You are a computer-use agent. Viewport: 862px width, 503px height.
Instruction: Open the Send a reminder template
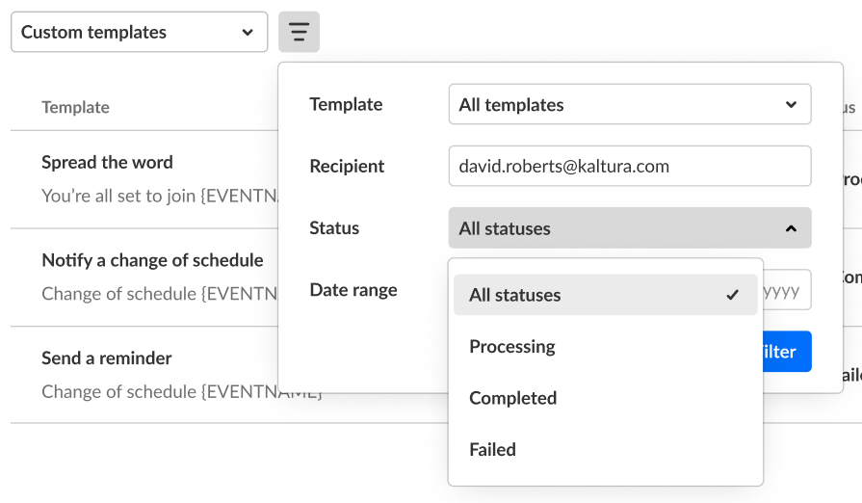pyautogui.click(x=107, y=358)
